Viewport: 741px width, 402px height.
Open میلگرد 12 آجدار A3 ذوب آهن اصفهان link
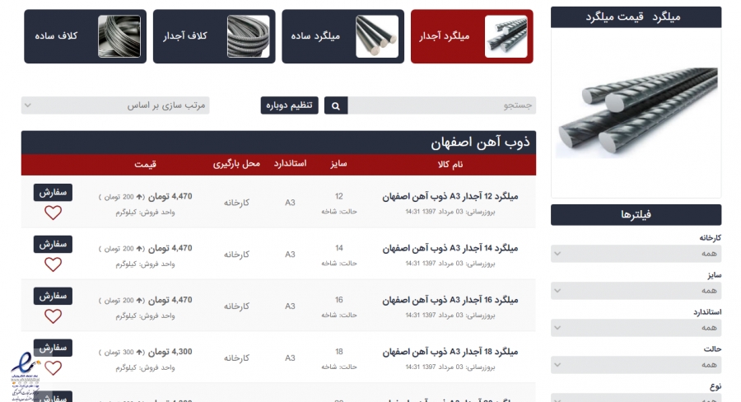450,196
